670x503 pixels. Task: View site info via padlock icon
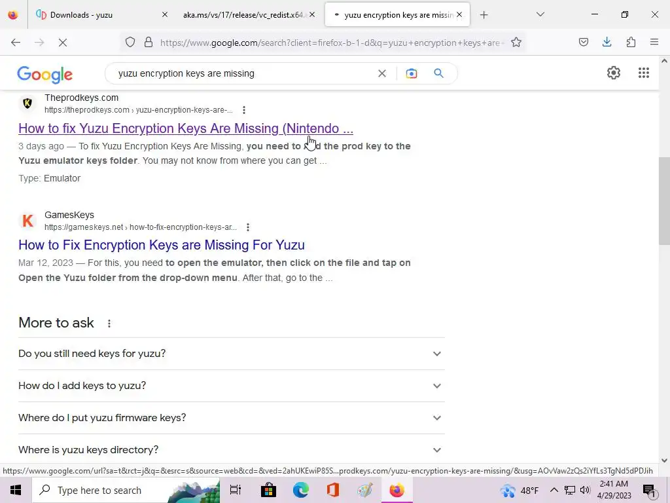click(149, 43)
